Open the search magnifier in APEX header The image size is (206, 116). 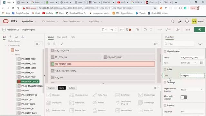pos(173,21)
